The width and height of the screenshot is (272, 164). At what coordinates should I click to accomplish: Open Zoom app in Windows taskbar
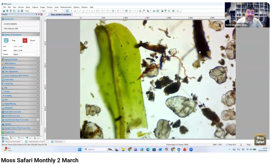191,149
